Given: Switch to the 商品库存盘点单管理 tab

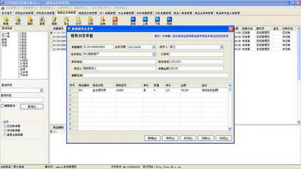Looking at the screenshot, I should 227,13.
